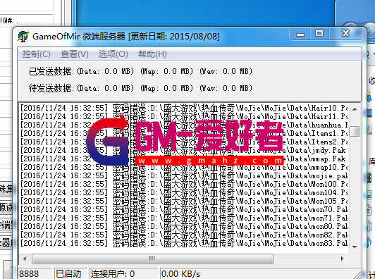Click the horizontal scrollbar right arrow
The width and height of the screenshot is (375, 279).
coord(343,259)
